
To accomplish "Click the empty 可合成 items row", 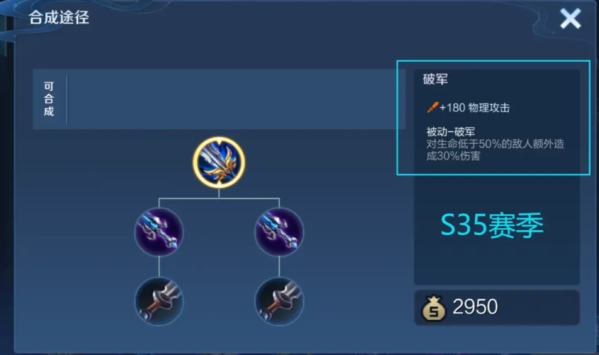I will coord(236,99).
